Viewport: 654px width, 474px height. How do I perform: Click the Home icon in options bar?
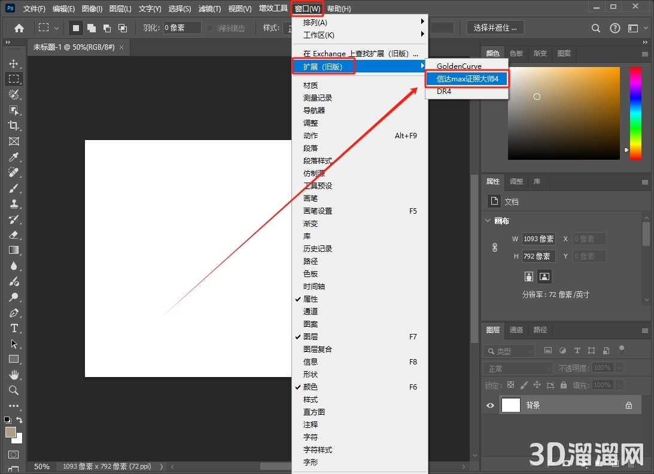pos(19,28)
